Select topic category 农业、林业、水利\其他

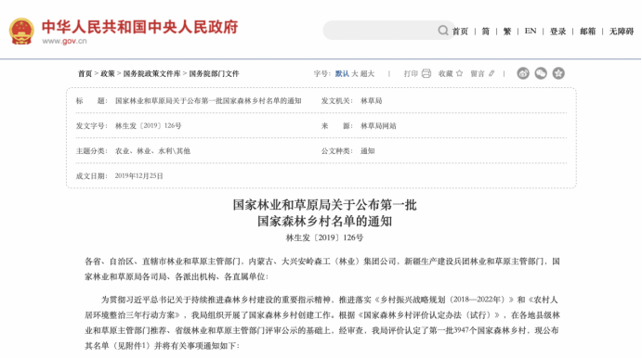coord(152,151)
